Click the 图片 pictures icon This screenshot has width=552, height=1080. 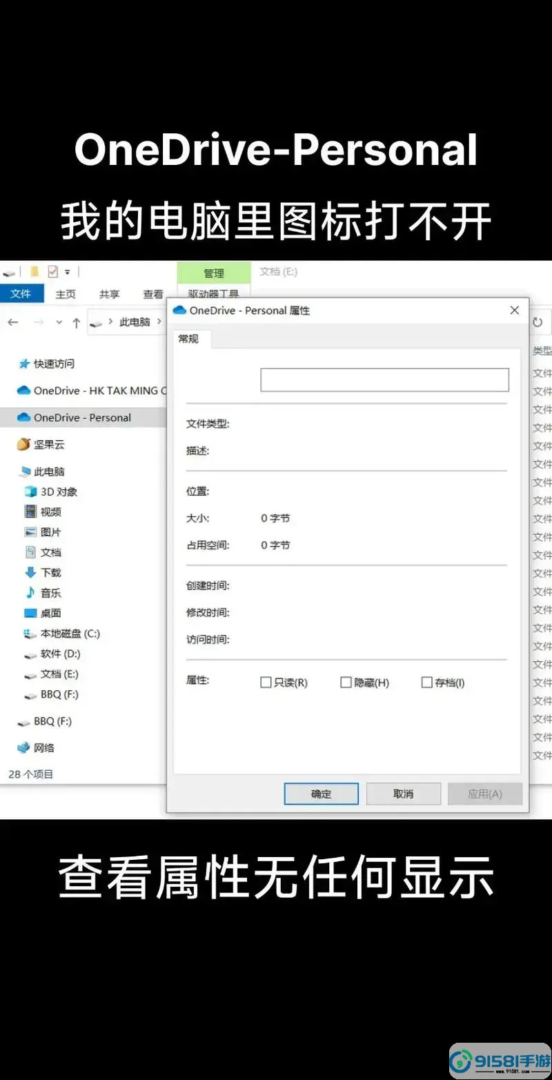tap(30, 532)
